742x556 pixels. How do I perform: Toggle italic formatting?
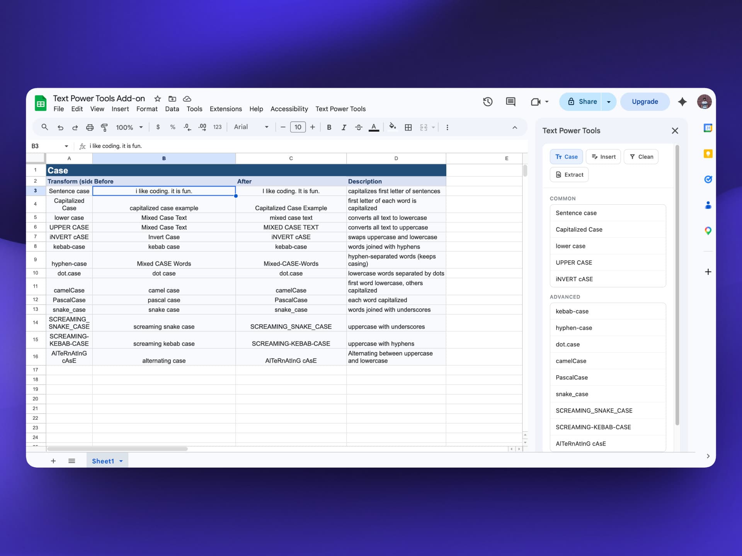[344, 127]
